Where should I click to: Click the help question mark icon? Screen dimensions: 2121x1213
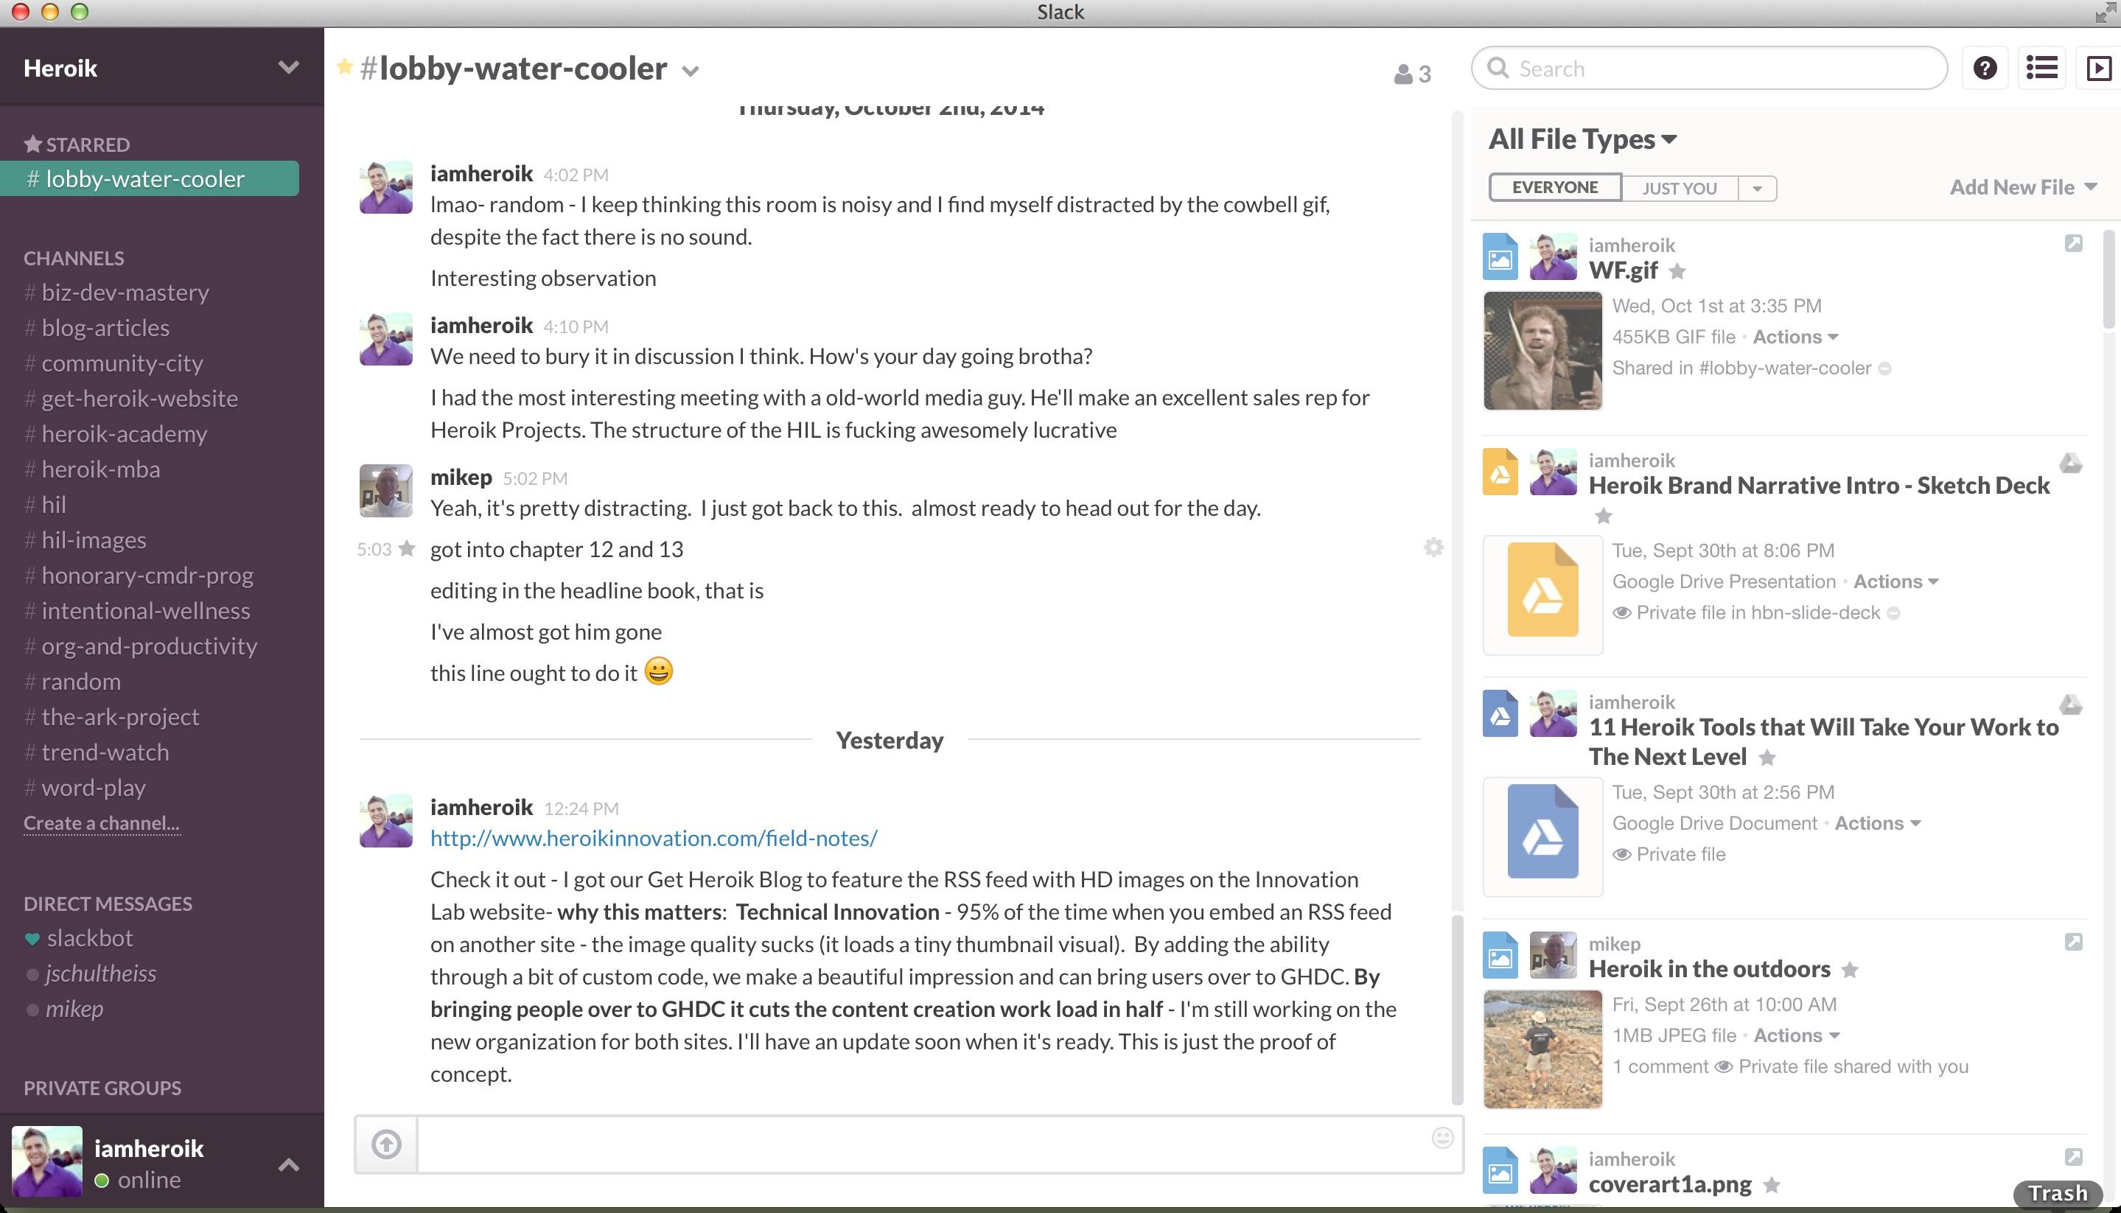(1985, 69)
